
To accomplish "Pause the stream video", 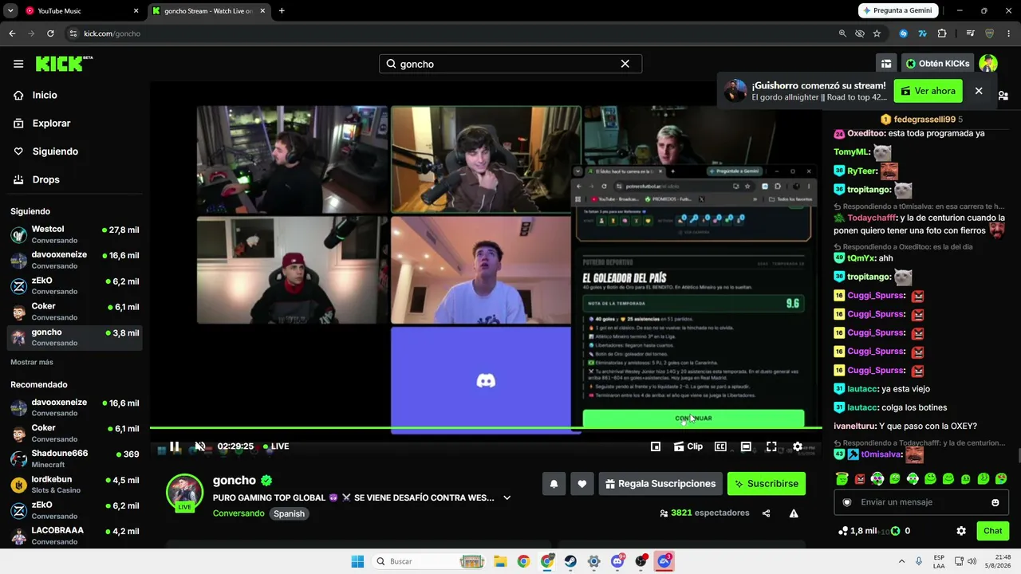I will pos(175,446).
